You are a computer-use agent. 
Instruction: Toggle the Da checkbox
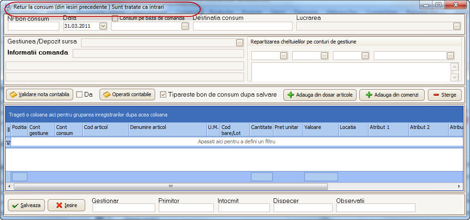(79, 95)
